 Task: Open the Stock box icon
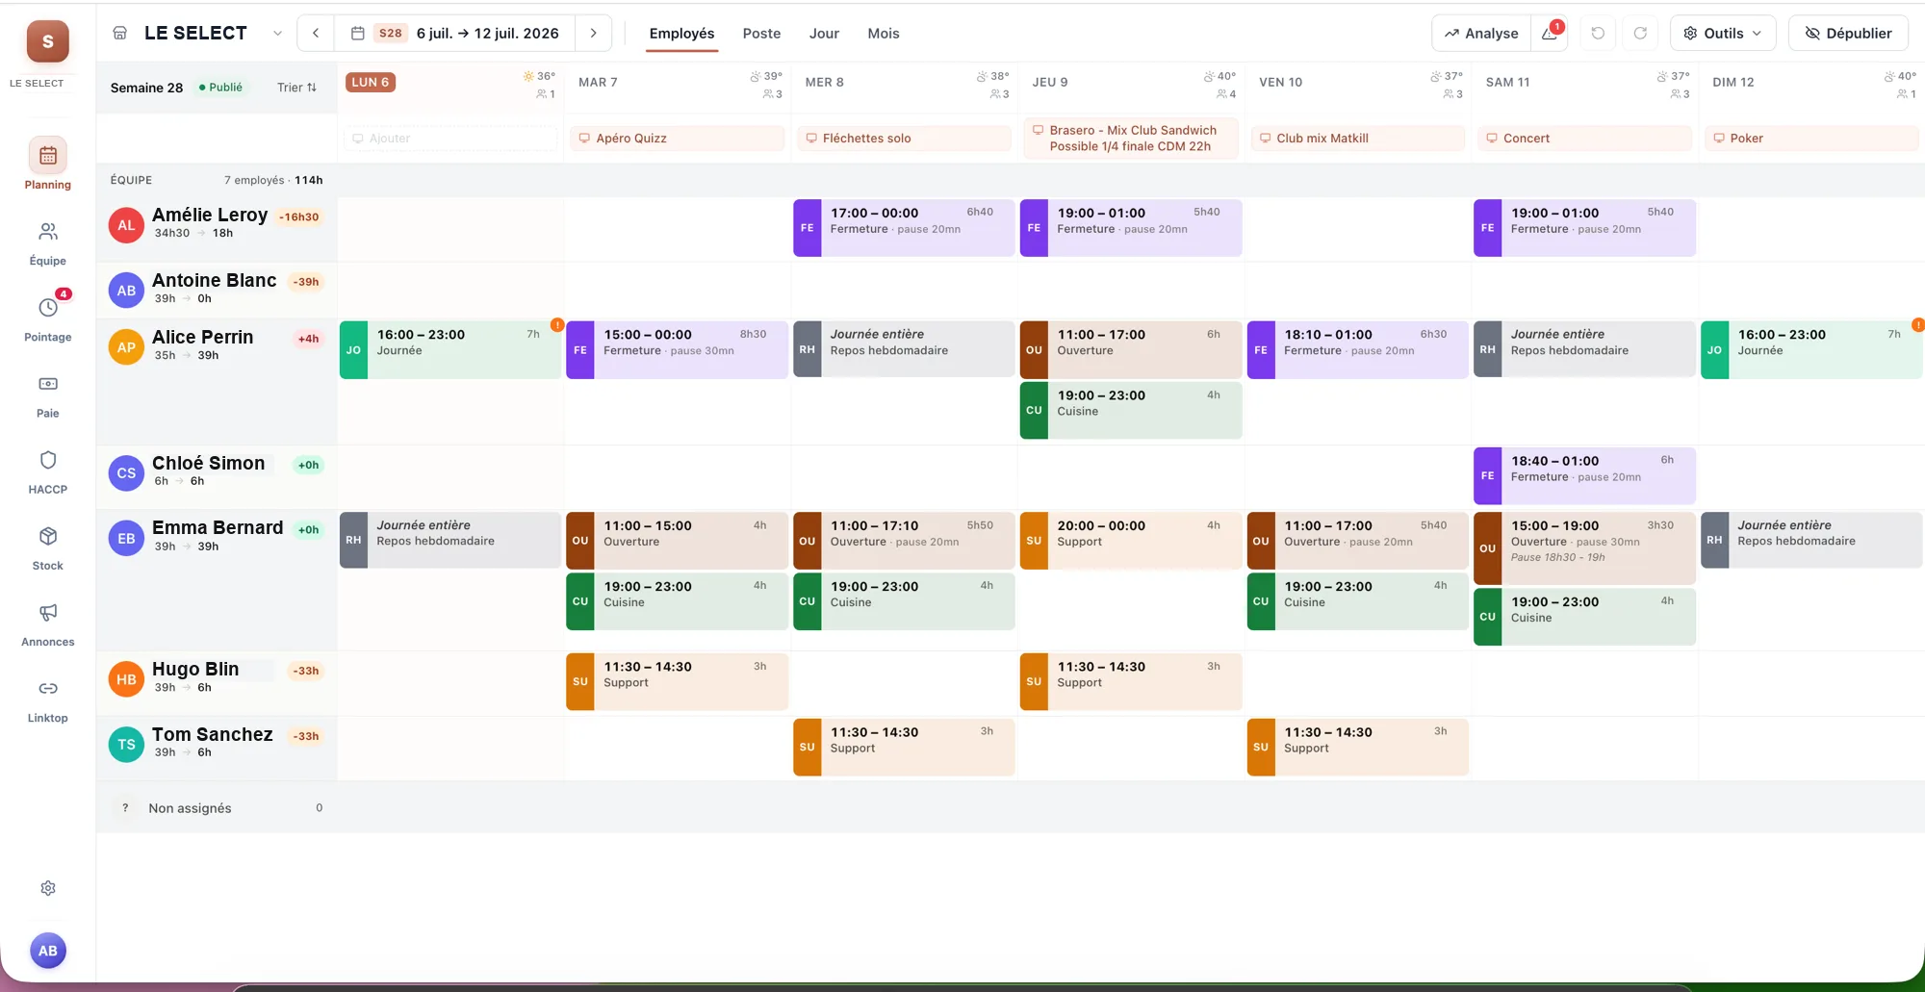tap(48, 536)
